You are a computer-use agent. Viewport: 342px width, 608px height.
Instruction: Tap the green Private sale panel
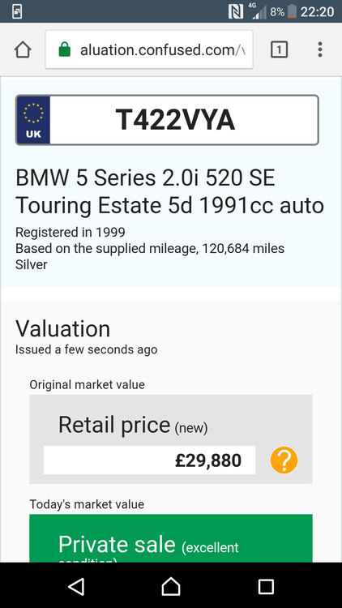(171, 538)
